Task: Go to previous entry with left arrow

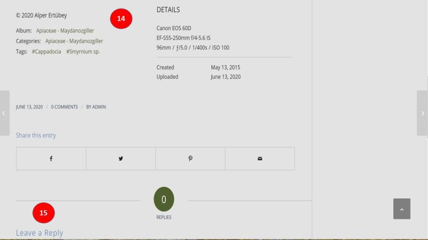Action: coord(4,113)
